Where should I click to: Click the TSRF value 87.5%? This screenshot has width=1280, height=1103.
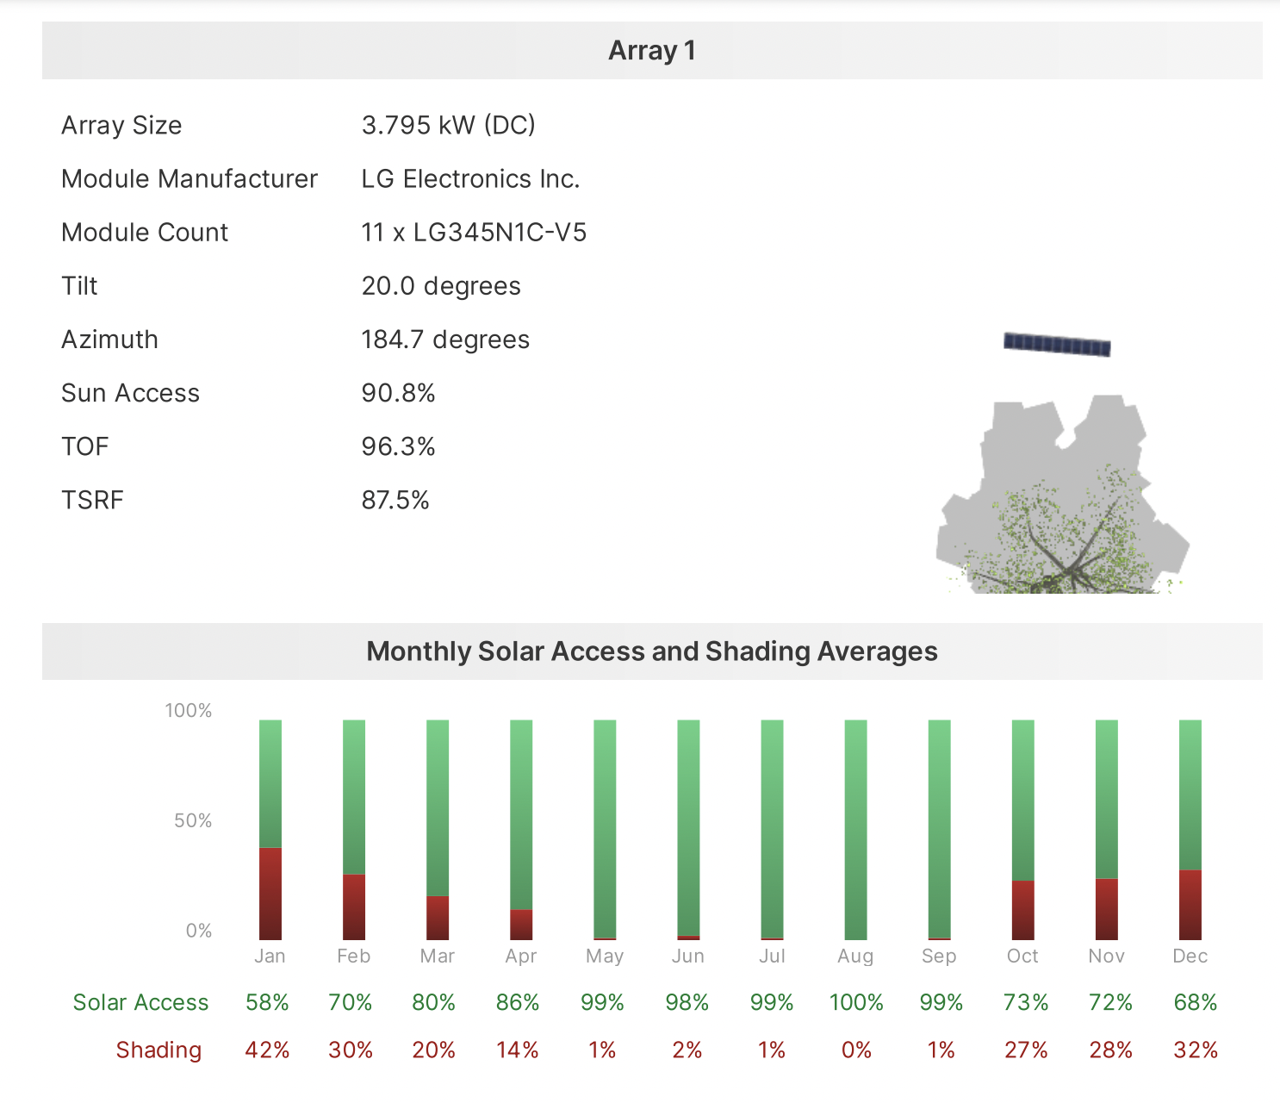395,500
